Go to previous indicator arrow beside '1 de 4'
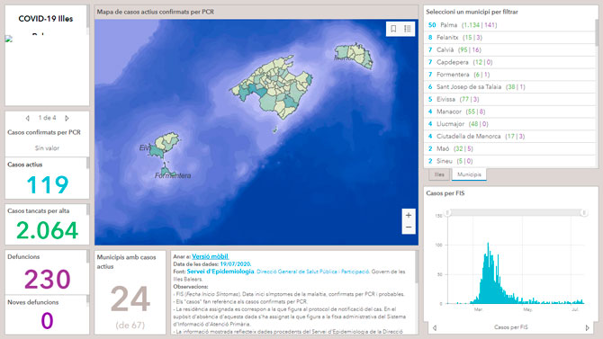 27,118
